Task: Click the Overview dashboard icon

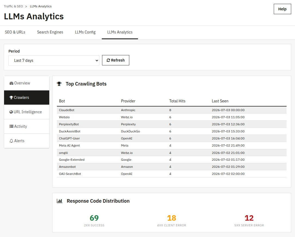Action: (x=11, y=83)
